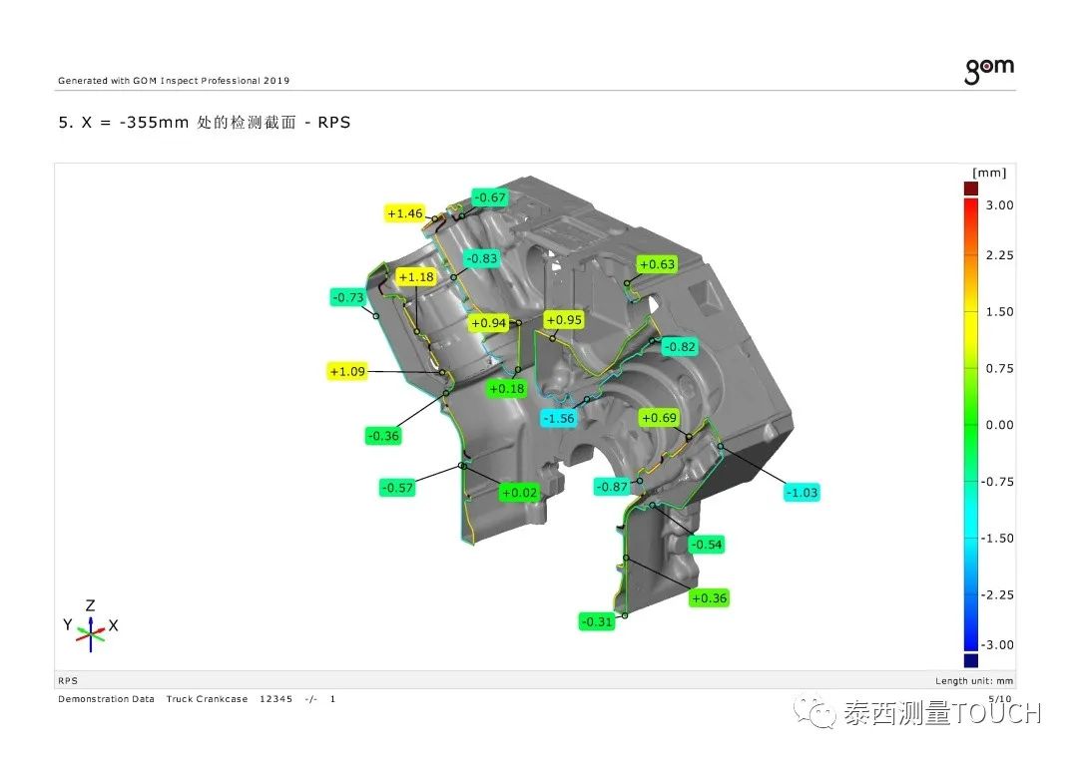Click the dark blue lower overflow swatch

pos(971,660)
